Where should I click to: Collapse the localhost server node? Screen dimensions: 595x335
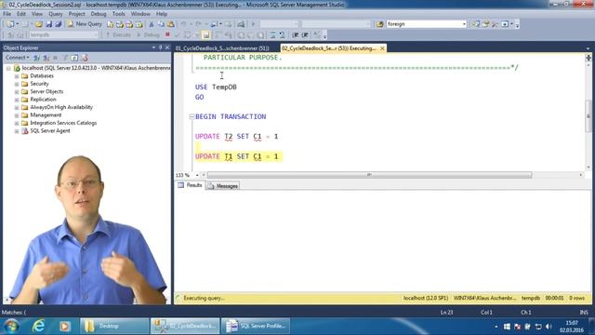point(8,68)
